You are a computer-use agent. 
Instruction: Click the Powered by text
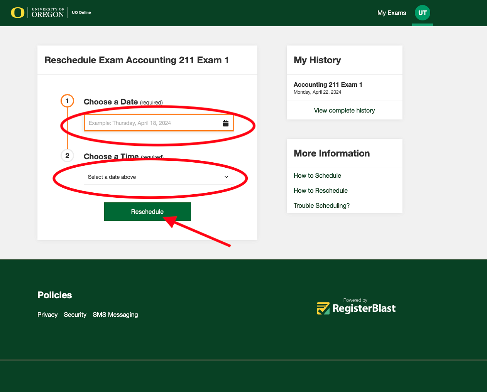[x=355, y=300]
